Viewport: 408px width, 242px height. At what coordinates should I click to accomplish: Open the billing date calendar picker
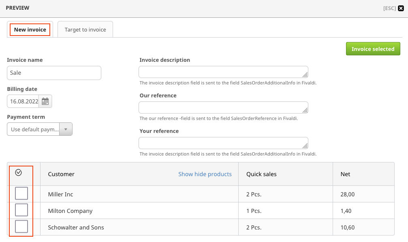(x=45, y=101)
